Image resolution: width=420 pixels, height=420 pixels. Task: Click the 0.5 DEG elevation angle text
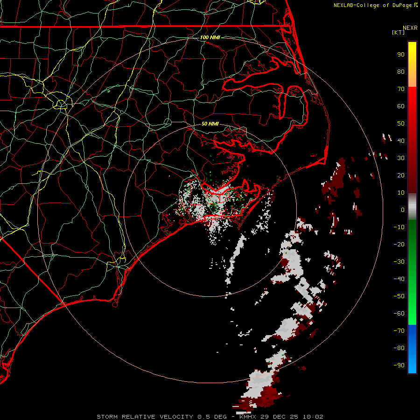pyautogui.click(x=212, y=417)
